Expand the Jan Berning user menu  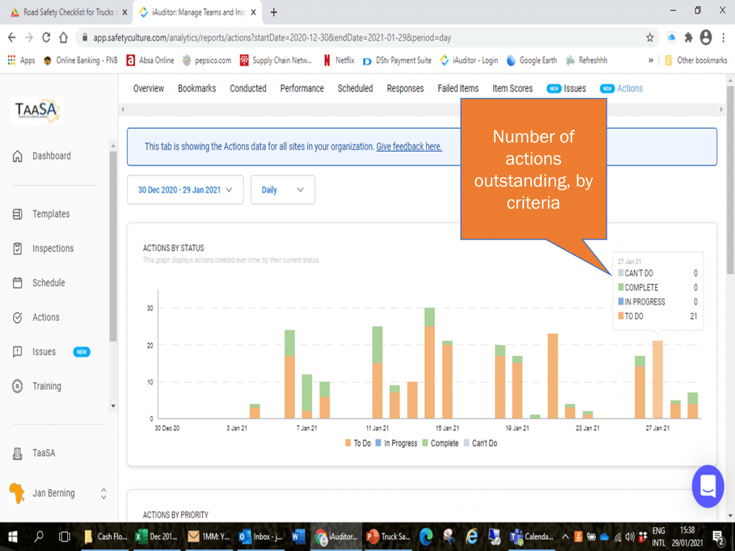[104, 493]
